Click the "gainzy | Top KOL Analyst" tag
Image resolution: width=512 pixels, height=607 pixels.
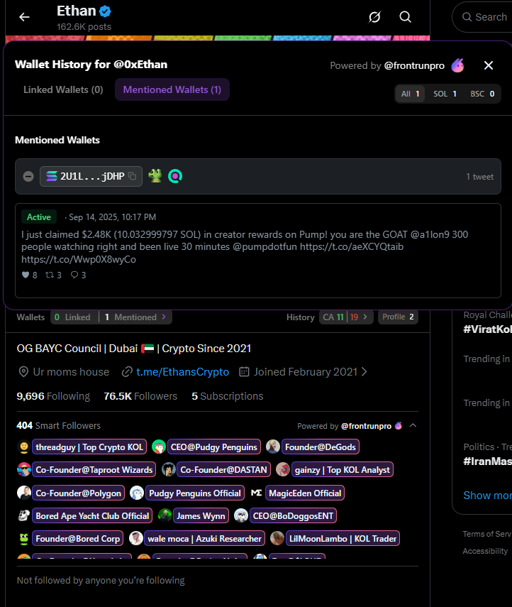tap(343, 469)
